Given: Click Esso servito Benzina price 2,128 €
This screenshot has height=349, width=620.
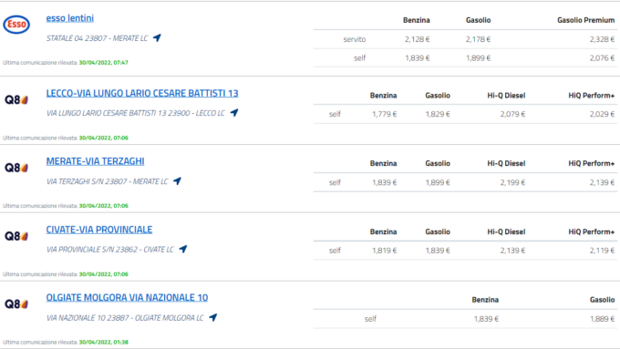Looking at the screenshot, I should (418, 39).
